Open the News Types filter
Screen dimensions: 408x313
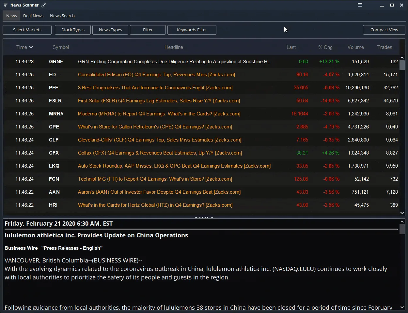(x=110, y=30)
